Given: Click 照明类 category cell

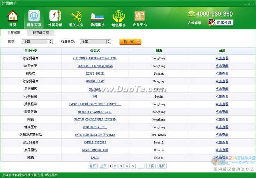Looking at the screenshot, I should [31, 74].
